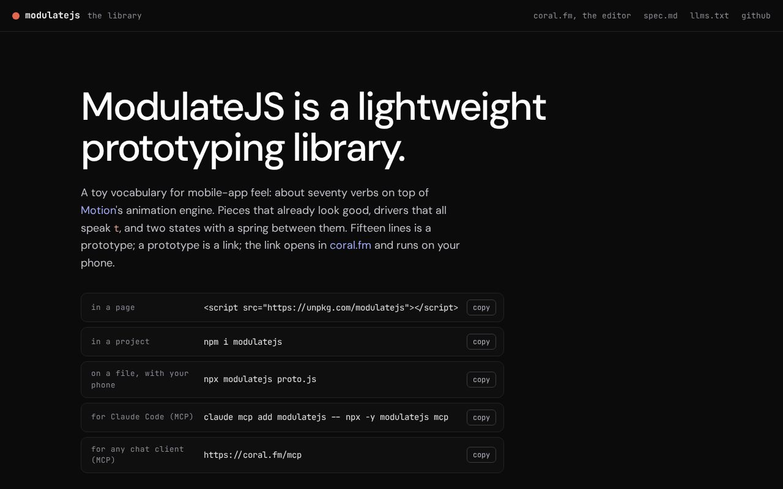
Task: Click the coral dot logo icon
Action: [x=16, y=16]
